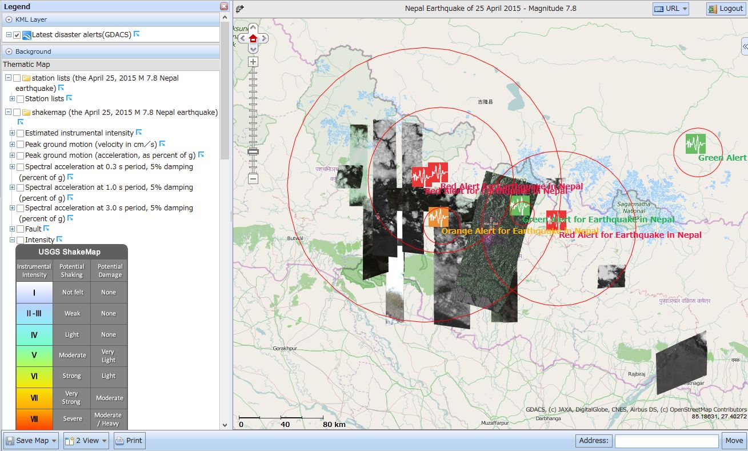Click the orange alert earthquake icon
The image size is (748, 451).
438,217
